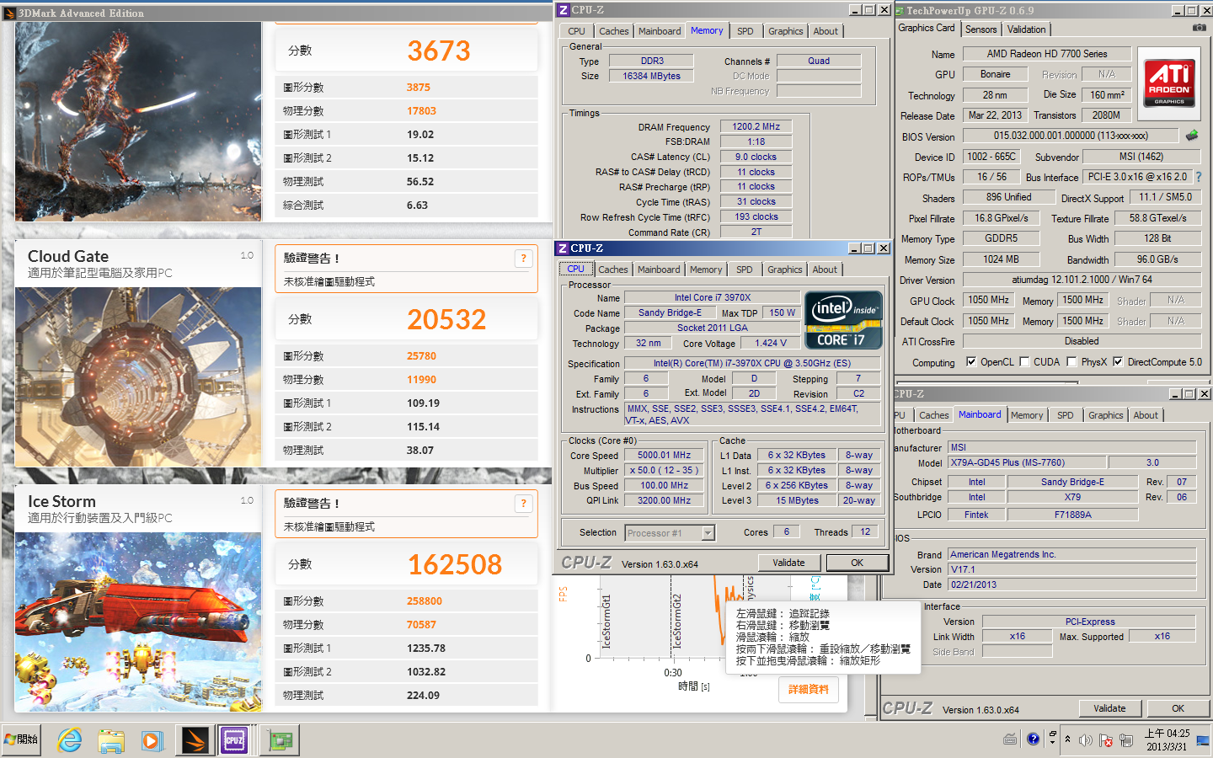Click the orange 詳細資料 details button
This screenshot has height=758, width=1213.
click(808, 689)
